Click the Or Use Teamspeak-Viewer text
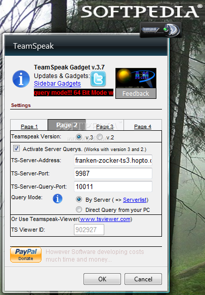 point(45,219)
